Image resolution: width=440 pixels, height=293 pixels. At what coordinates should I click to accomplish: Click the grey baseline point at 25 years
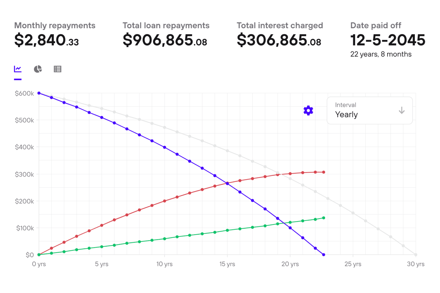point(353,213)
